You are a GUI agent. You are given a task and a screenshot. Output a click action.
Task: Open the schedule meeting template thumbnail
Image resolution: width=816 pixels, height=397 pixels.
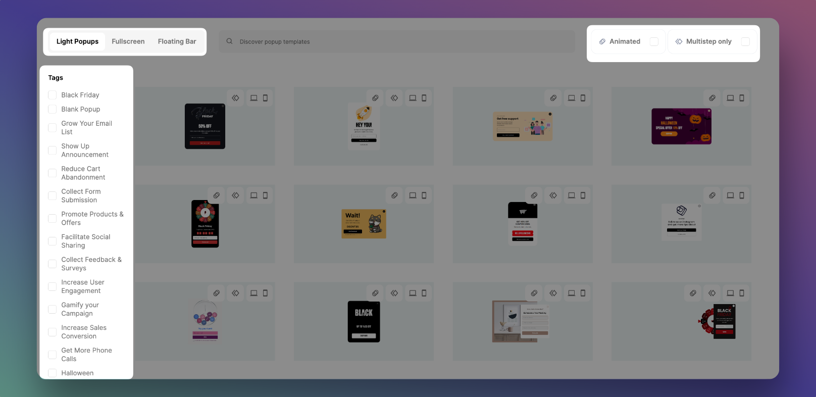[x=521, y=322]
